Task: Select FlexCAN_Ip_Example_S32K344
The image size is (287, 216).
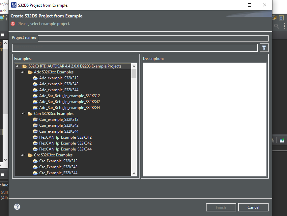Action: point(65,149)
